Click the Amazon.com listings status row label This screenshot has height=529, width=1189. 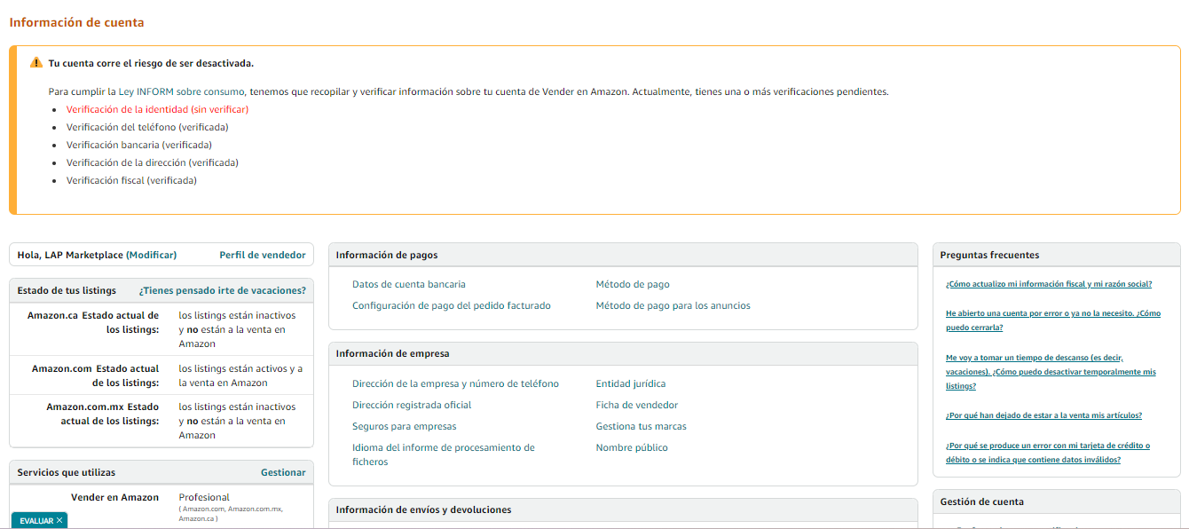point(96,375)
